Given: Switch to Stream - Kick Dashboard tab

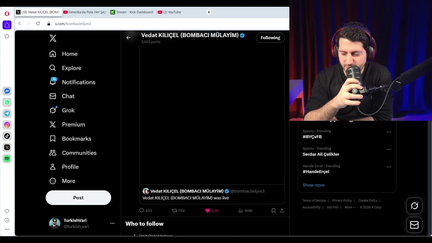Looking at the screenshot, I should tap(132, 12).
